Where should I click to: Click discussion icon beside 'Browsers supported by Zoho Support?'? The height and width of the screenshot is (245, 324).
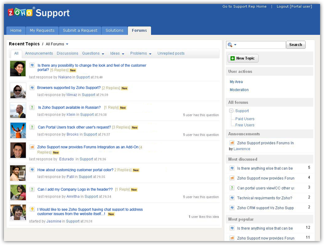32,88
